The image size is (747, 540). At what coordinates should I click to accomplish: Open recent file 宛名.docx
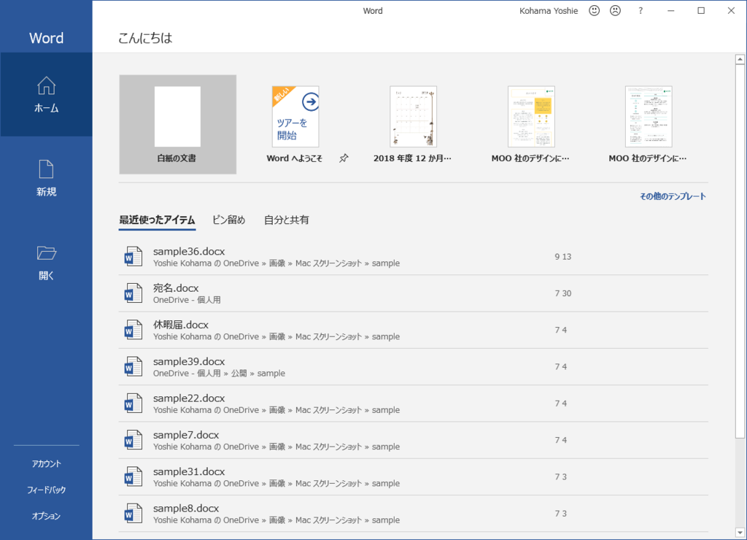coord(414,293)
